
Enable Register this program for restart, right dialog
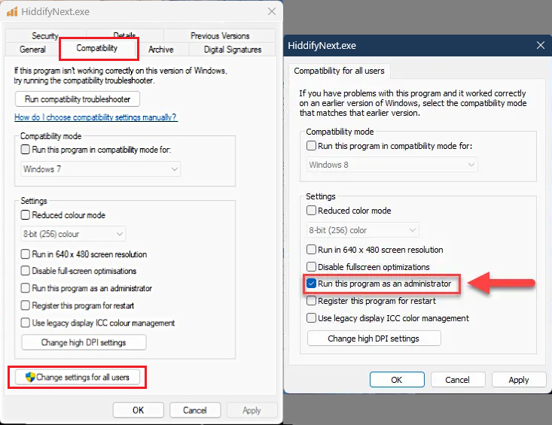click(x=312, y=301)
